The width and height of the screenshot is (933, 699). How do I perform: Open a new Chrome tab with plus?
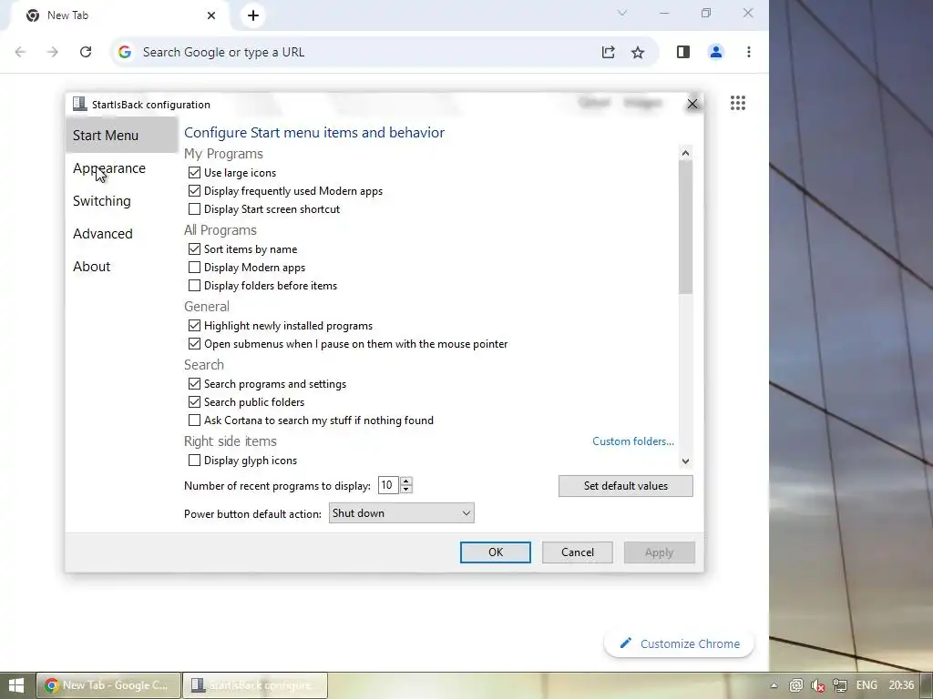[x=253, y=15]
